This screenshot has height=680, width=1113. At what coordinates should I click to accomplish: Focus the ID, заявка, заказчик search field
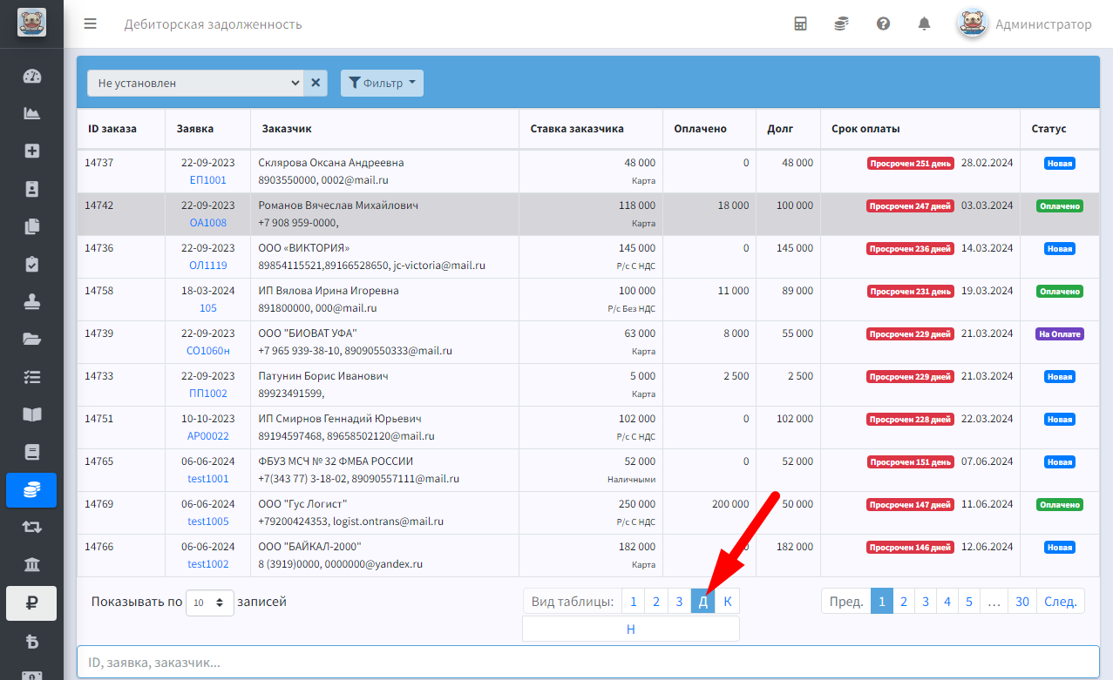pos(588,663)
